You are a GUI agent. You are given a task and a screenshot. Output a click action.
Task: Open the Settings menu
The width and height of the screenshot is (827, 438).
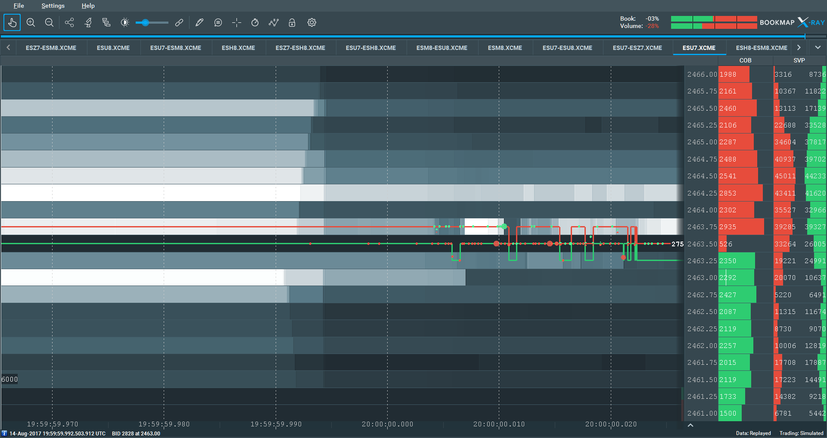(x=53, y=6)
